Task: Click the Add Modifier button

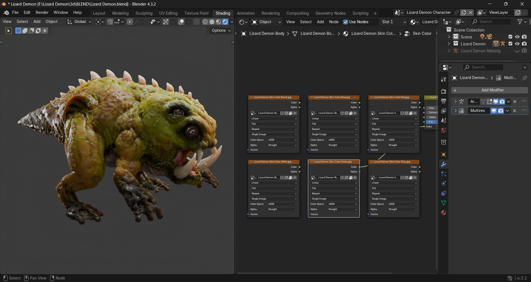Action: coord(490,90)
